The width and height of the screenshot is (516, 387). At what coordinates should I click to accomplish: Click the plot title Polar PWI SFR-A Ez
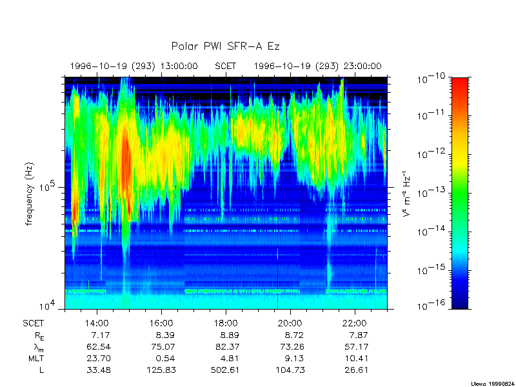point(225,46)
